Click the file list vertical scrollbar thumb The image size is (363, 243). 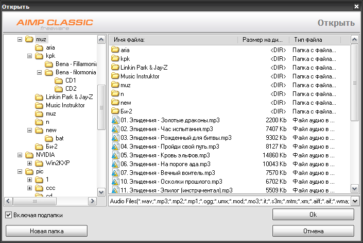click(355, 83)
